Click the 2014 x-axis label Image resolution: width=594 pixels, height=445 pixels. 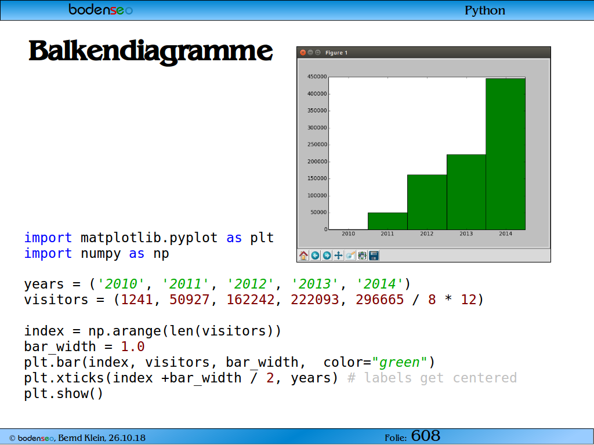click(505, 234)
